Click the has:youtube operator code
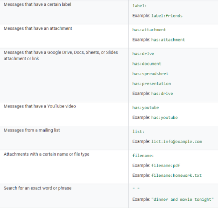Screen dimensions: 218x208 (145, 108)
